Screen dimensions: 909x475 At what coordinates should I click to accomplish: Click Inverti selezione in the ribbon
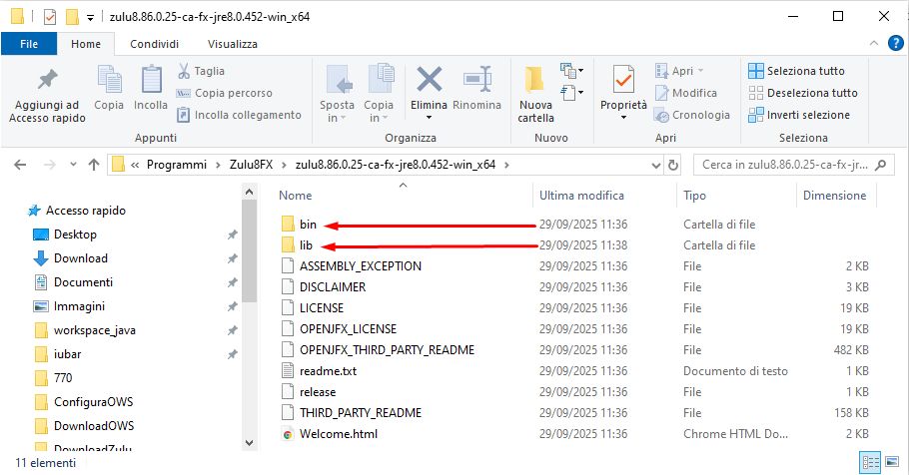(x=799, y=115)
